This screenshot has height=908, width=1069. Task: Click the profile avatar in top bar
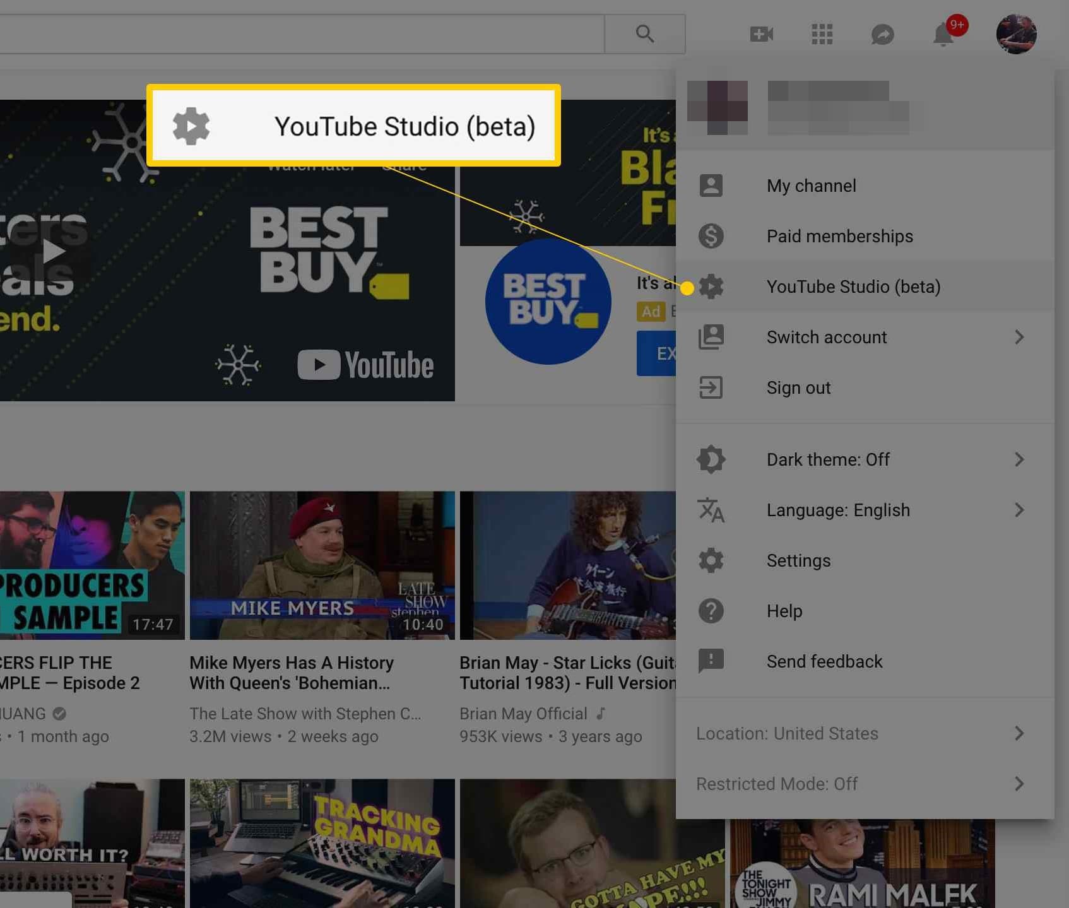[1016, 34]
